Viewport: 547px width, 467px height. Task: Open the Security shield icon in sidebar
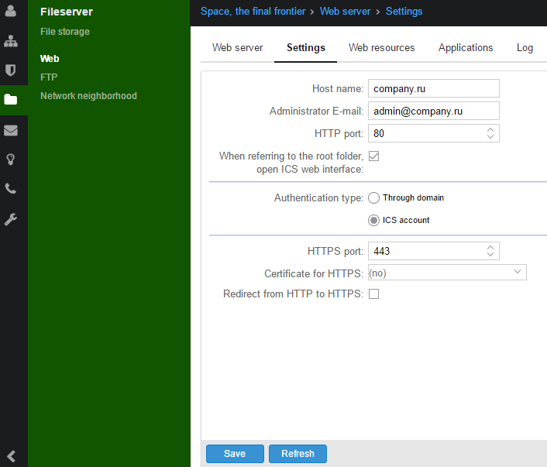point(11,70)
